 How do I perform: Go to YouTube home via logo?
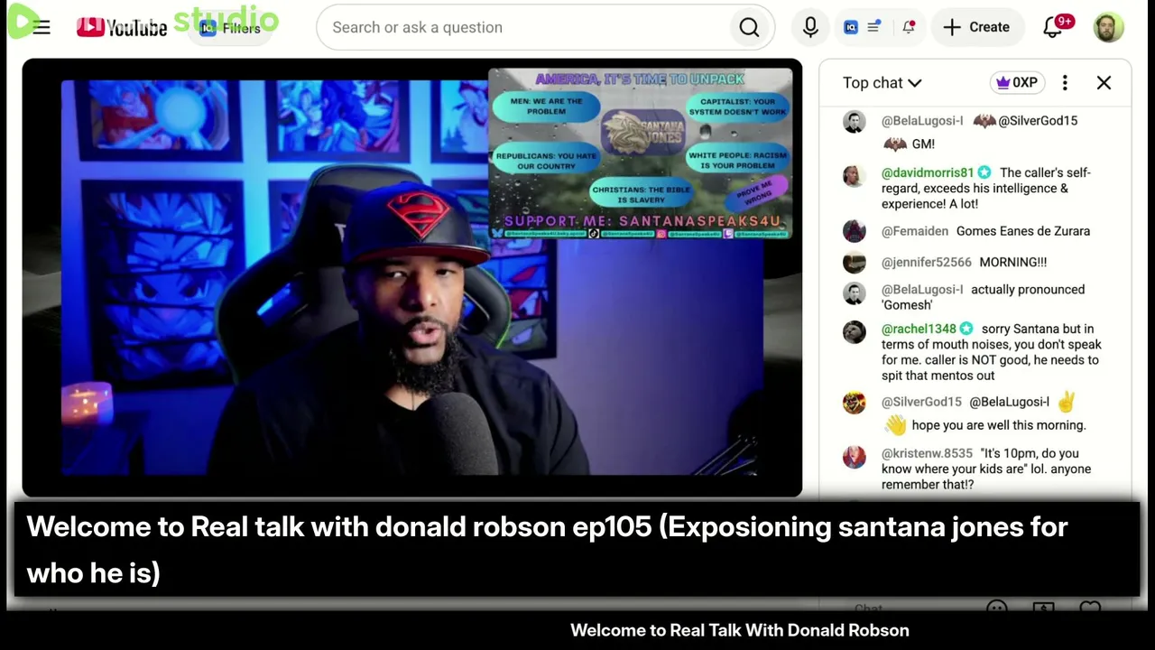[x=122, y=27]
